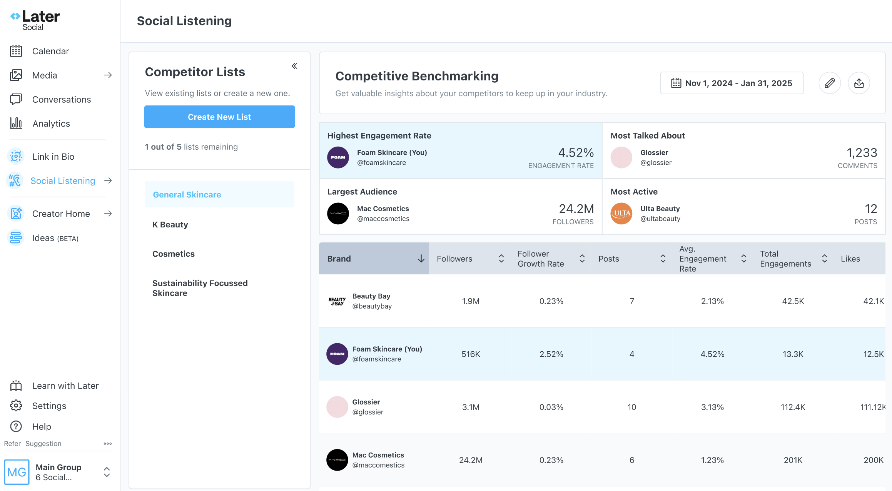Expand the Media submenu arrow
Screen dimensions: 892x491
click(108, 75)
